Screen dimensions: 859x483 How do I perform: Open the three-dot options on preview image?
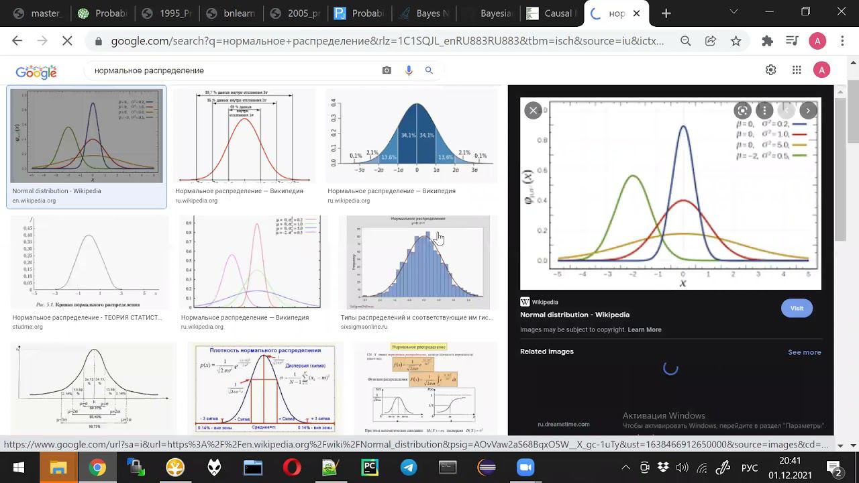[764, 111]
